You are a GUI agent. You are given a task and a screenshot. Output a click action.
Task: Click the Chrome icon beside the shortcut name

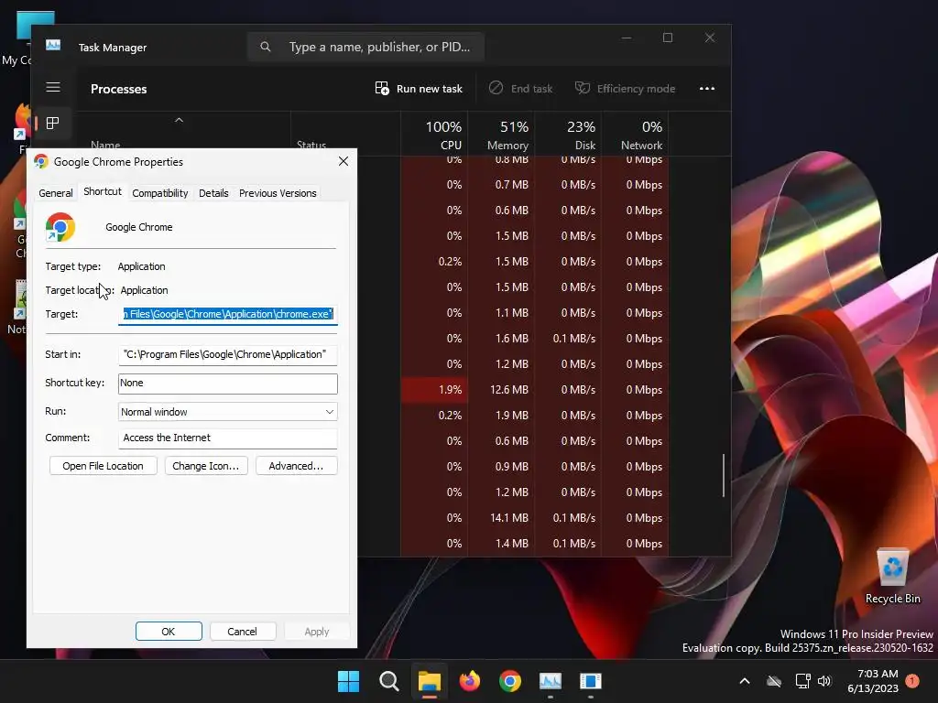(60, 227)
